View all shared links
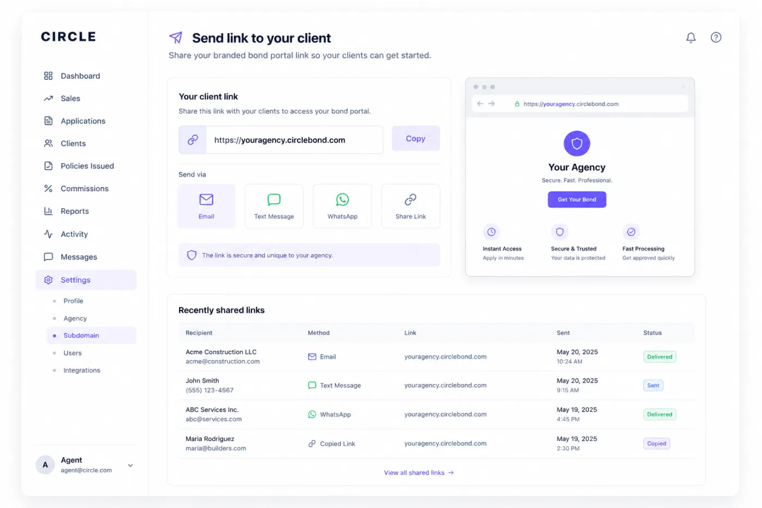 (x=419, y=473)
